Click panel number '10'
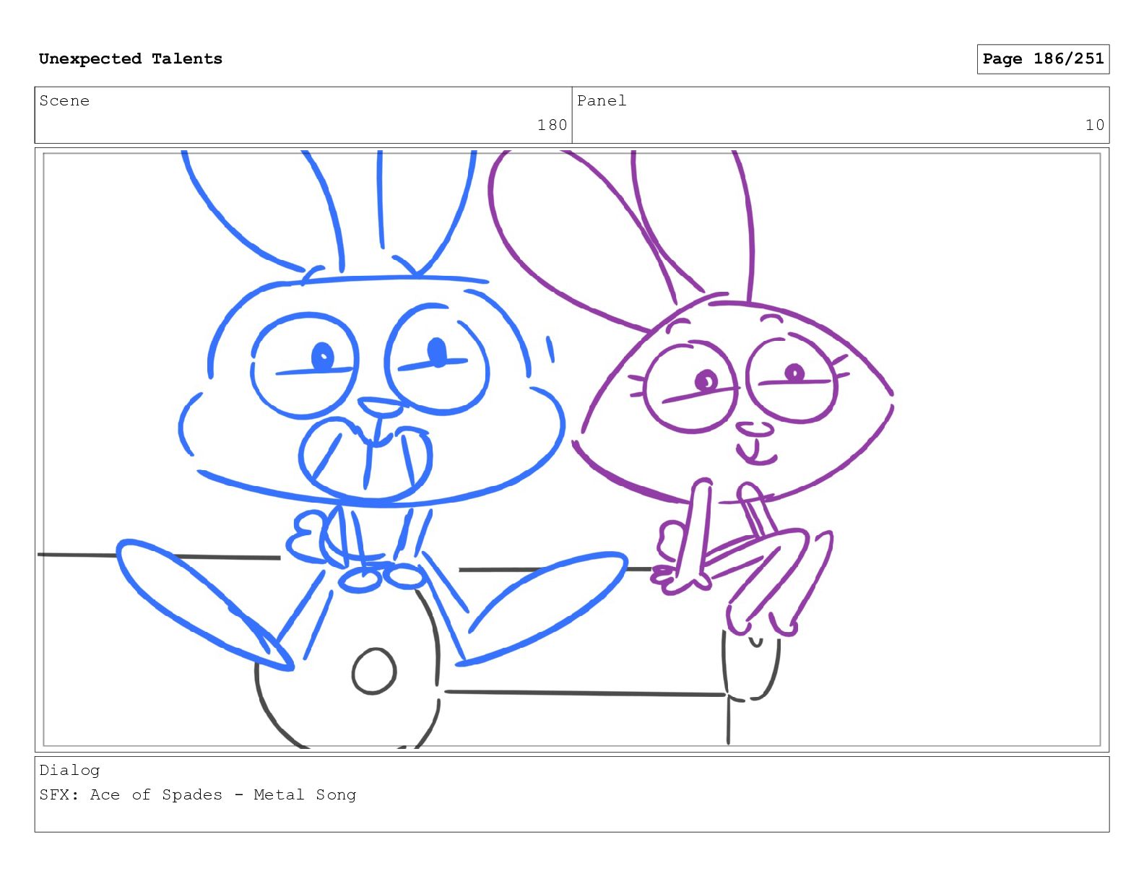Image resolution: width=1144 pixels, height=884 pixels. pos(1094,125)
